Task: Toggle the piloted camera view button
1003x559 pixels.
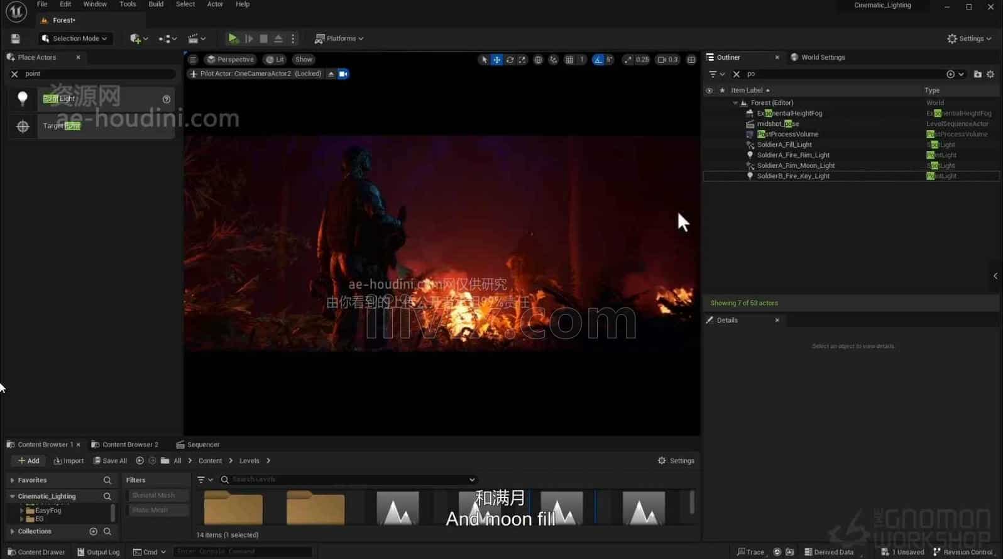Action: click(x=343, y=74)
